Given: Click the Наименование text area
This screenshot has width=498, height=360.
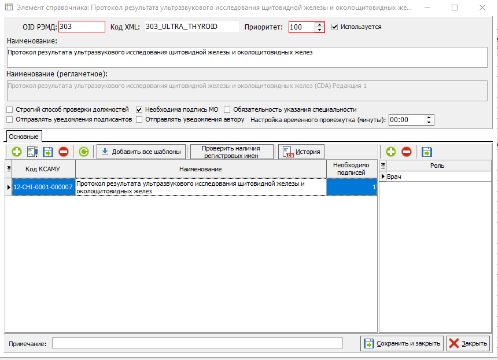Looking at the screenshot, I should (247, 57).
